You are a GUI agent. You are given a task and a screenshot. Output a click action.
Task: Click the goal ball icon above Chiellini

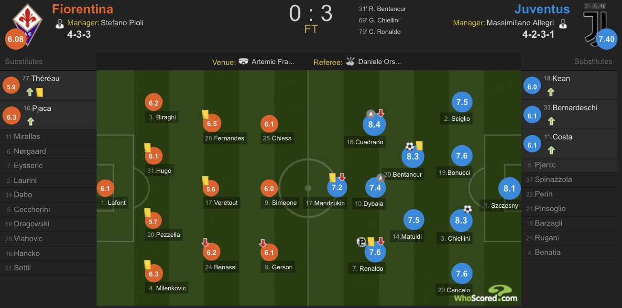click(x=468, y=209)
